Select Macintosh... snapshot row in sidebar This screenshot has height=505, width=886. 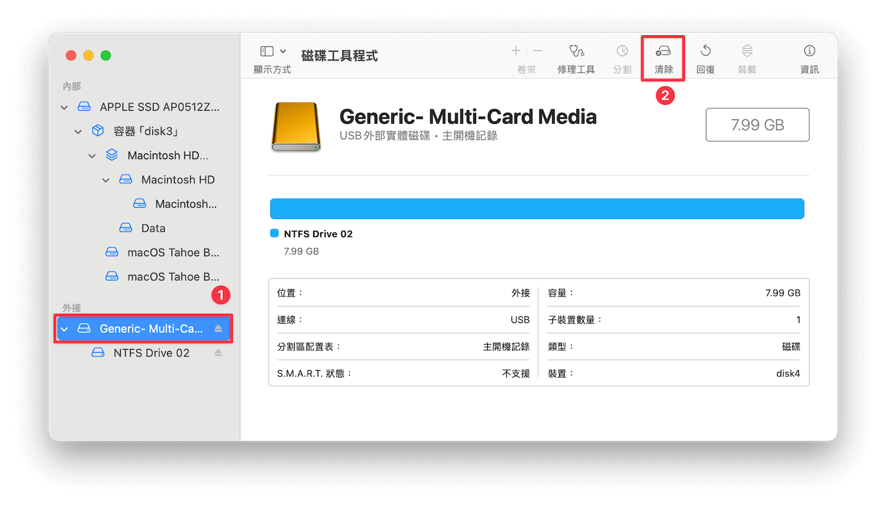[x=143, y=204]
